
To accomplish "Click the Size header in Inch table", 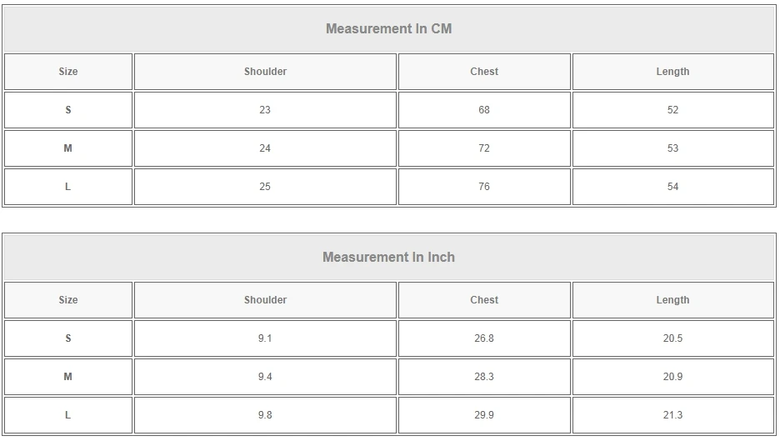I will coord(68,300).
